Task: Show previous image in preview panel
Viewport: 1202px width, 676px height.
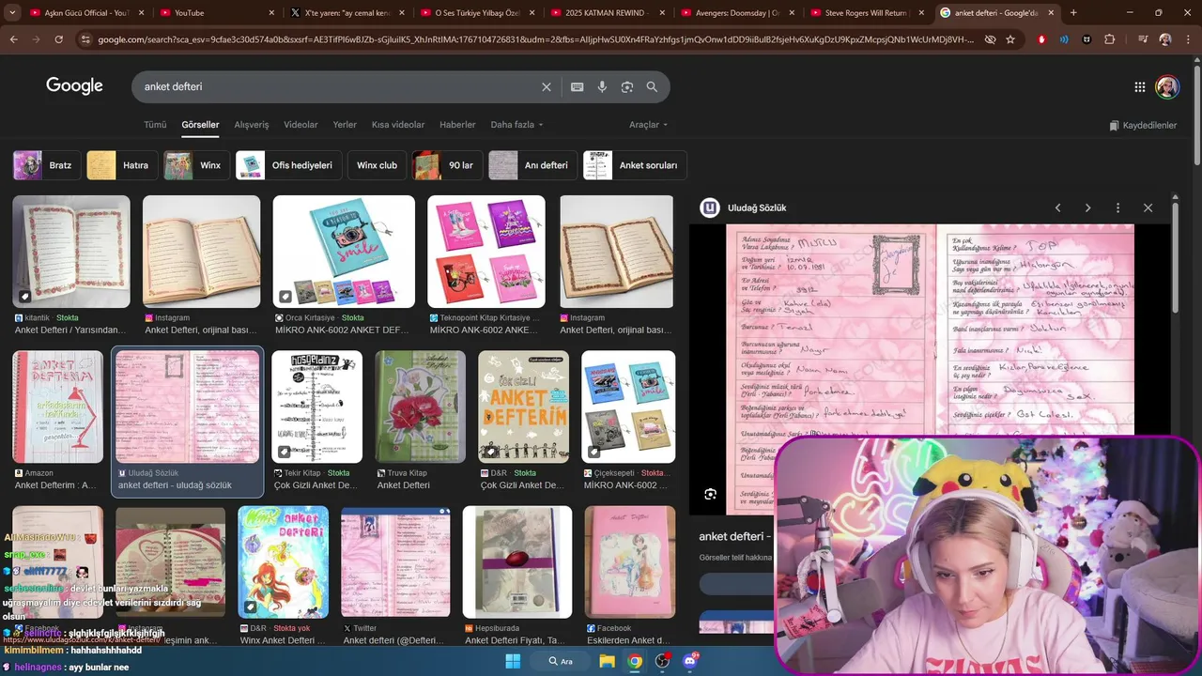Action: (1057, 207)
